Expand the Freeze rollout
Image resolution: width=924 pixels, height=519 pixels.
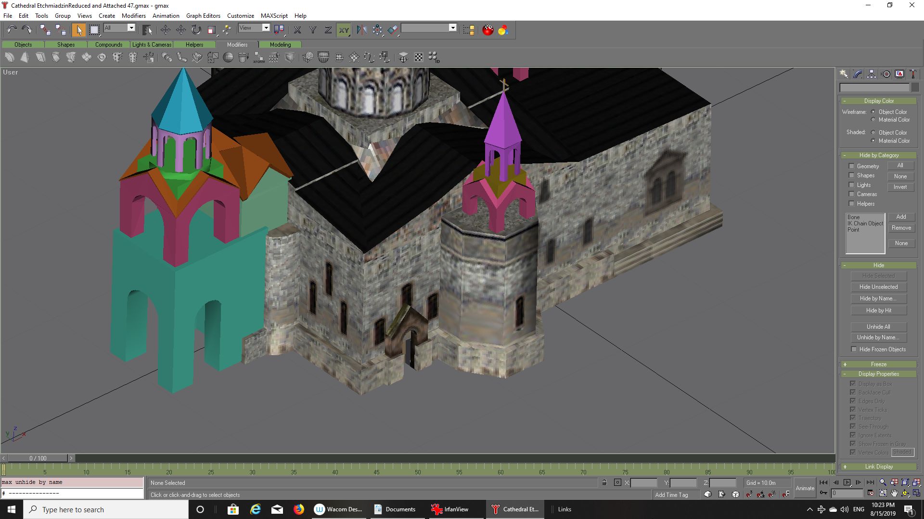(x=878, y=364)
